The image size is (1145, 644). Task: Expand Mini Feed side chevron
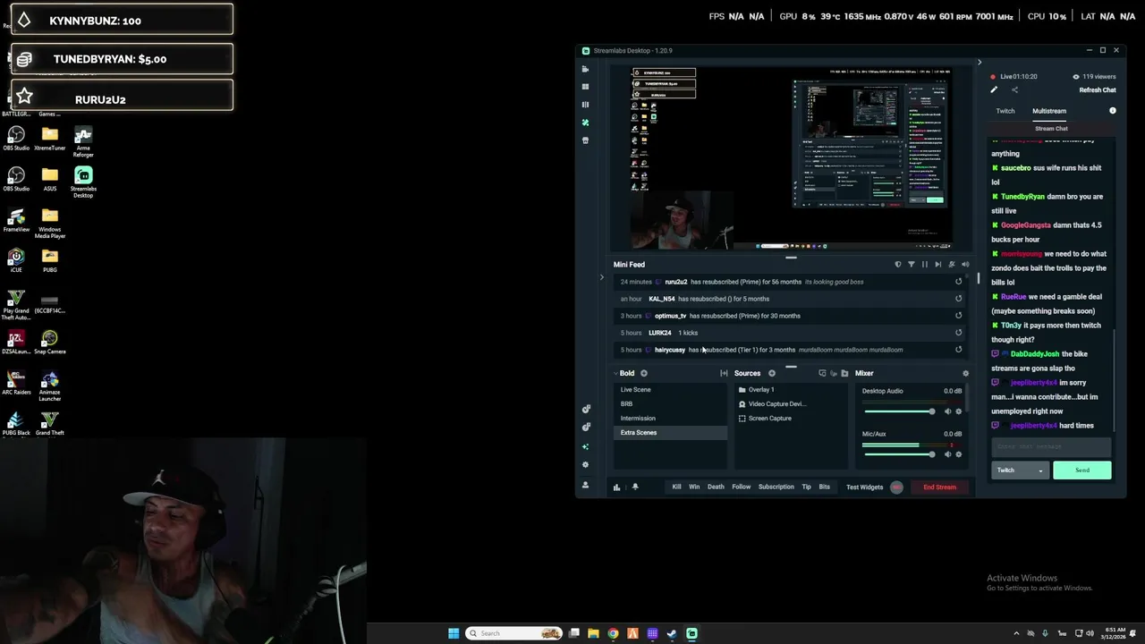(601, 277)
